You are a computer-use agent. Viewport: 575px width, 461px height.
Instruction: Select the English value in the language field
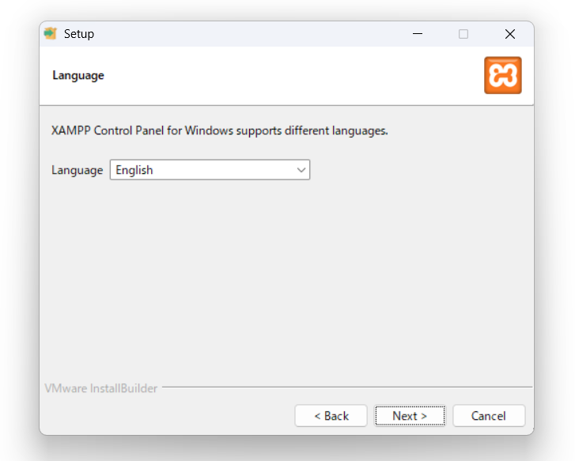[x=134, y=170]
